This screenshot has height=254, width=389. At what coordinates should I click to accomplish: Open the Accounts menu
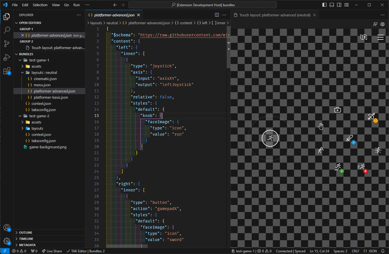[x=7, y=228]
